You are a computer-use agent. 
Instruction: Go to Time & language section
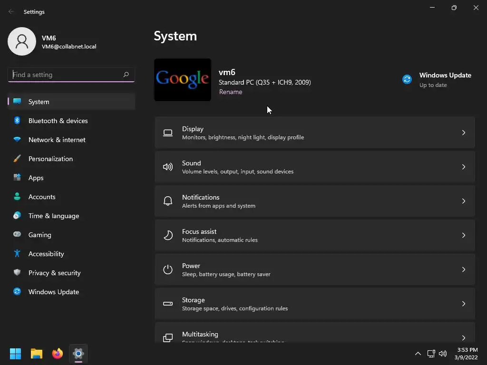click(x=54, y=216)
